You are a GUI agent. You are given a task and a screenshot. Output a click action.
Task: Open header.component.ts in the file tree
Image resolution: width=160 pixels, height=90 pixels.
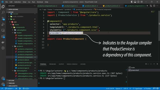(x=25, y=43)
